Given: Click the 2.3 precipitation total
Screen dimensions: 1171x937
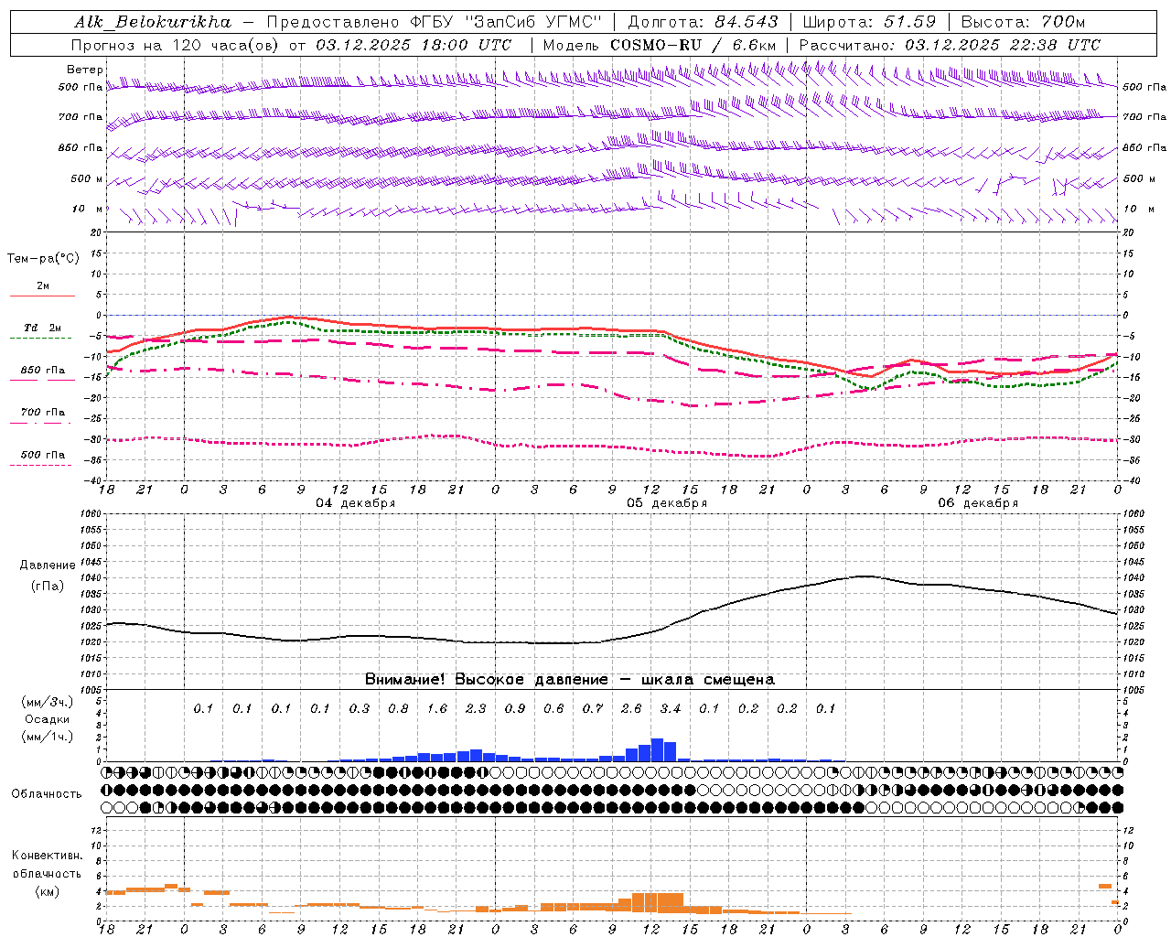Looking at the screenshot, I should tap(476, 709).
